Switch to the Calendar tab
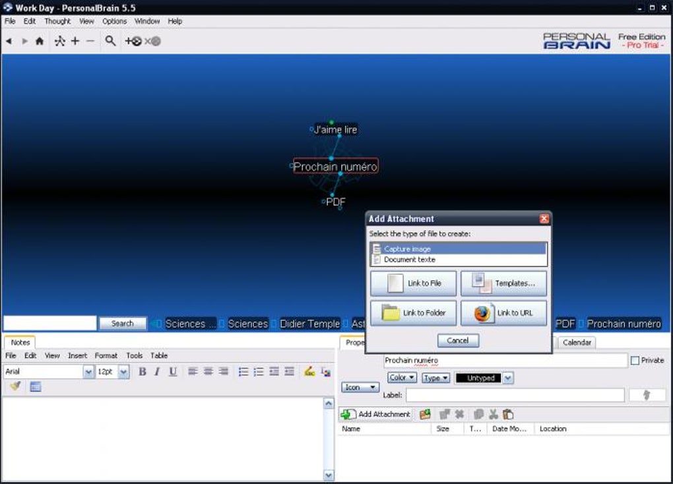This screenshot has width=673, height=484. 577,342
